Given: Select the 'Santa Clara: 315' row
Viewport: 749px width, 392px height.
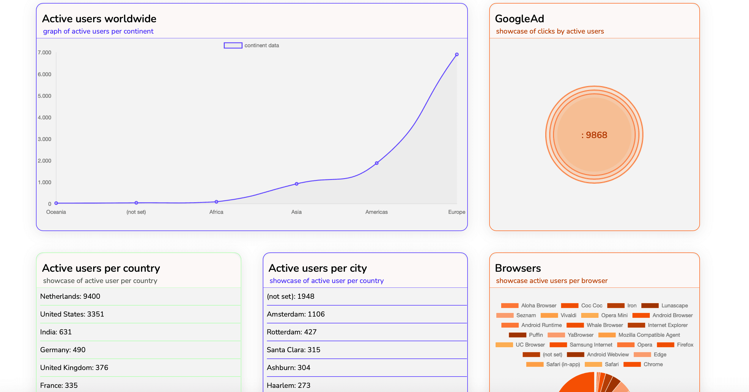Looking at the screenshot, I should (367, 350).
